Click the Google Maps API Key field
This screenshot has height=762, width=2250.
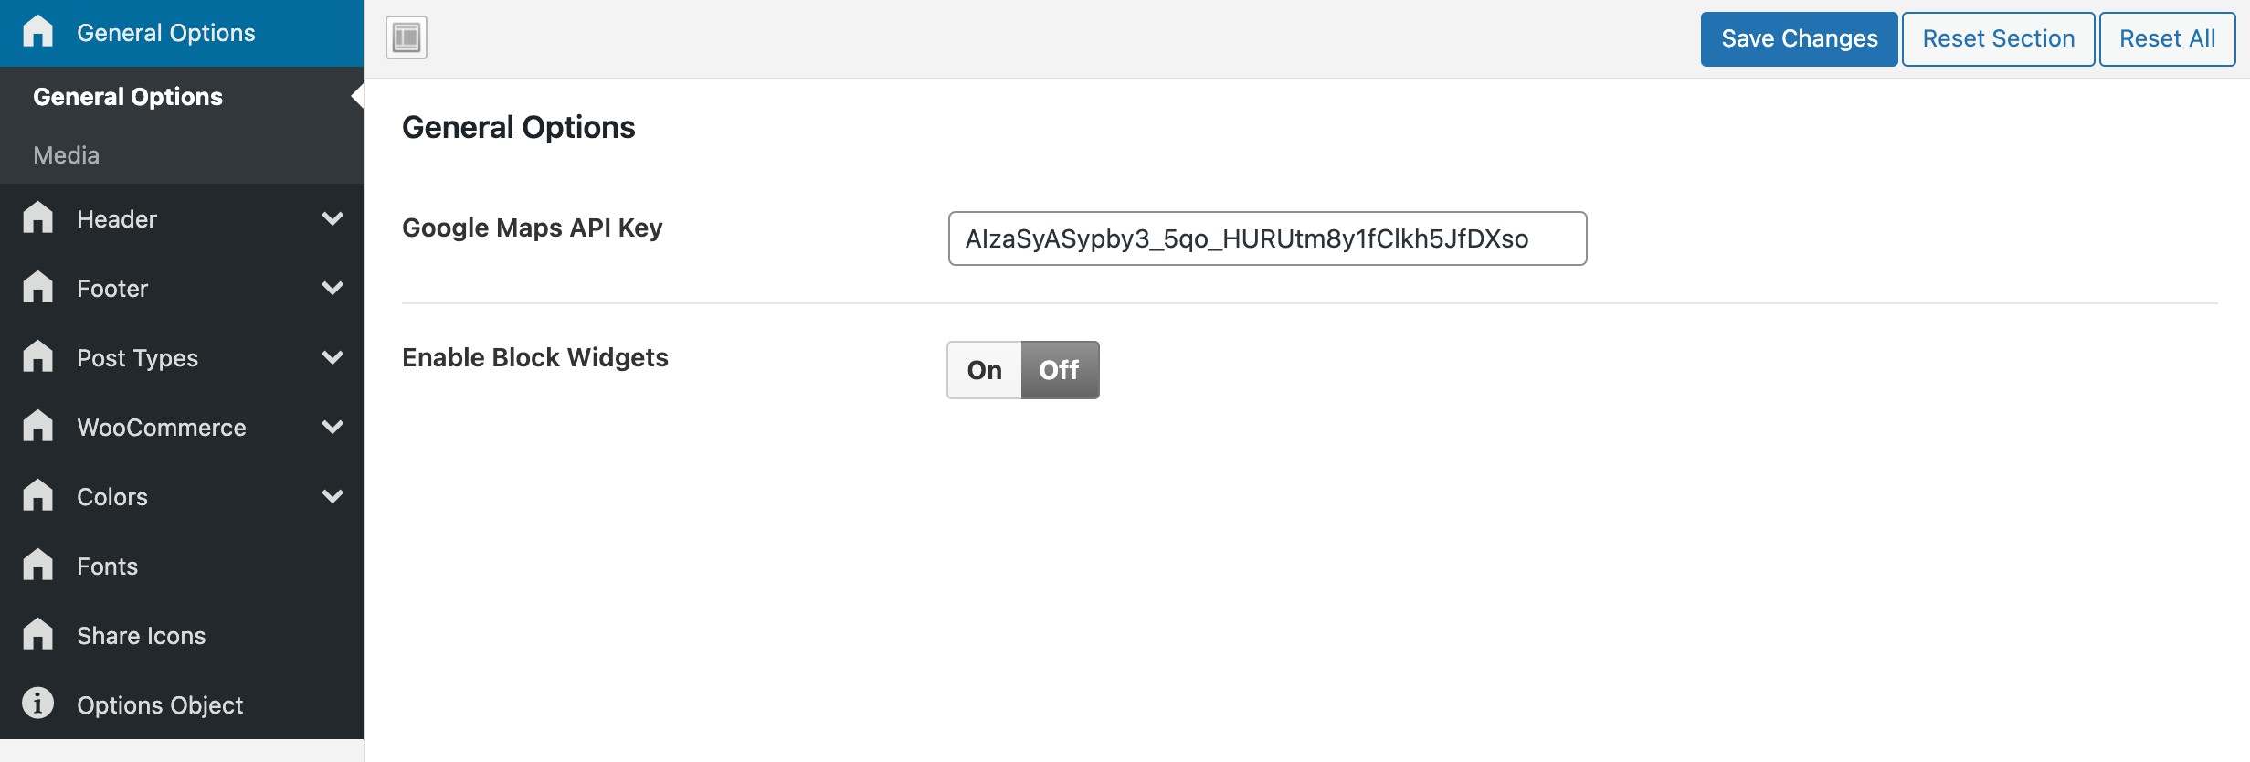[1267, 238]
